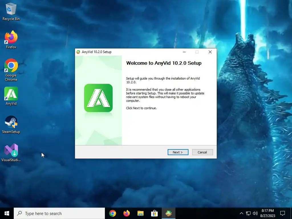Click the Welcome to AnyVid 10.2.0 Setup heading
292x219 pixels.
point(164,63)
